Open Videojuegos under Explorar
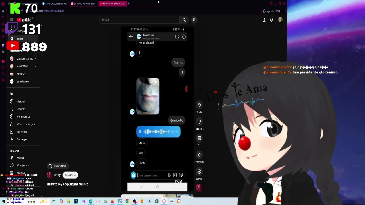The height and width of the screenshot is (205, 365). [x=23, y=165]
